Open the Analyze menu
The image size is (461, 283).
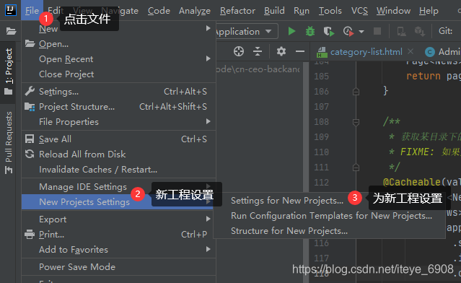point(195,11)
